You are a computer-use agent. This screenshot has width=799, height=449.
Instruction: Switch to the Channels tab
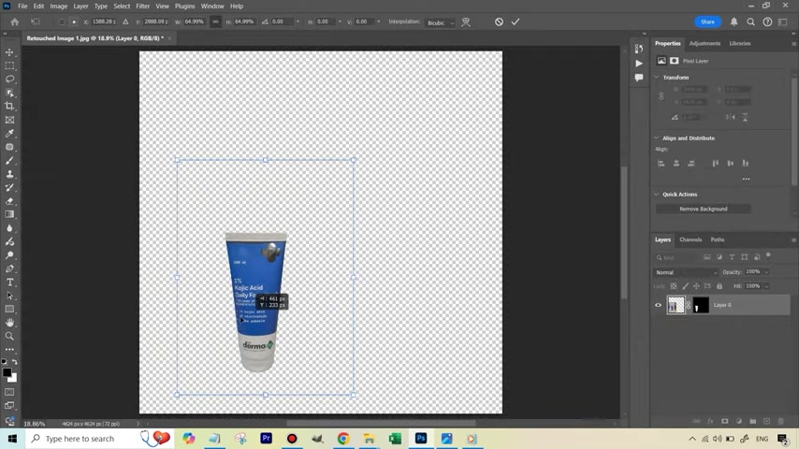pos(690,239)
